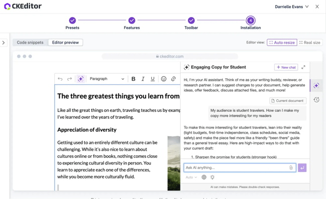Close the builder with the X icon

[317, 7]
